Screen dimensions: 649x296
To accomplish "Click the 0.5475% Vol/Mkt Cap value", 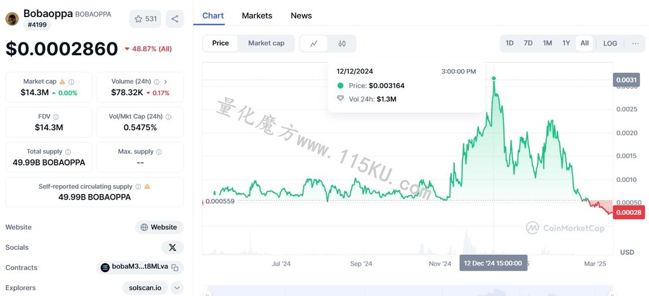I will [140, 128].
